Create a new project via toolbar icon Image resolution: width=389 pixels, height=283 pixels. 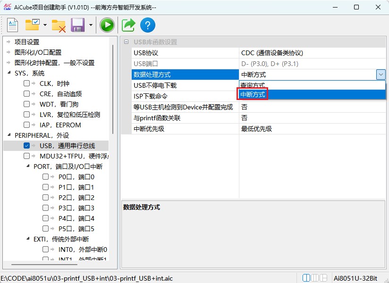(12, 25)
